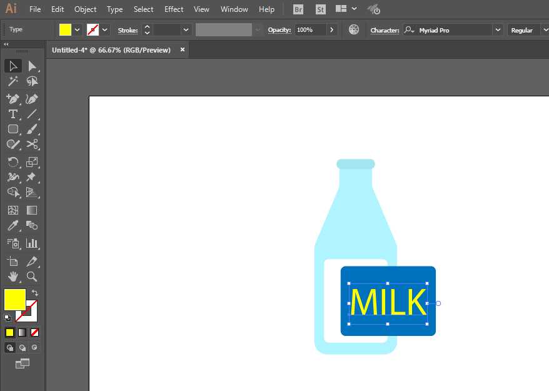
Task: Select the Eyedropper tool
Action: [x=13, y=226]
